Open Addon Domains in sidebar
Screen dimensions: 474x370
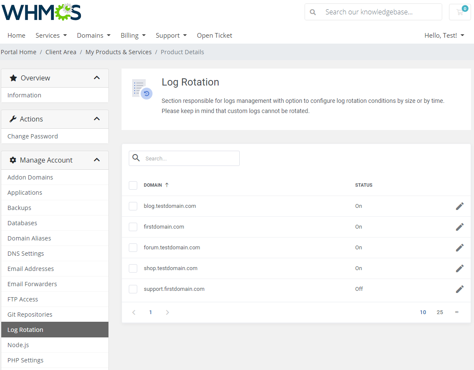pyautogui.click(x=55, y=177)
